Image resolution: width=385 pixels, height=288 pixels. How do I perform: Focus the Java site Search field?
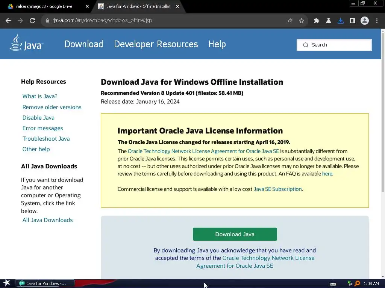pos(334,45)
